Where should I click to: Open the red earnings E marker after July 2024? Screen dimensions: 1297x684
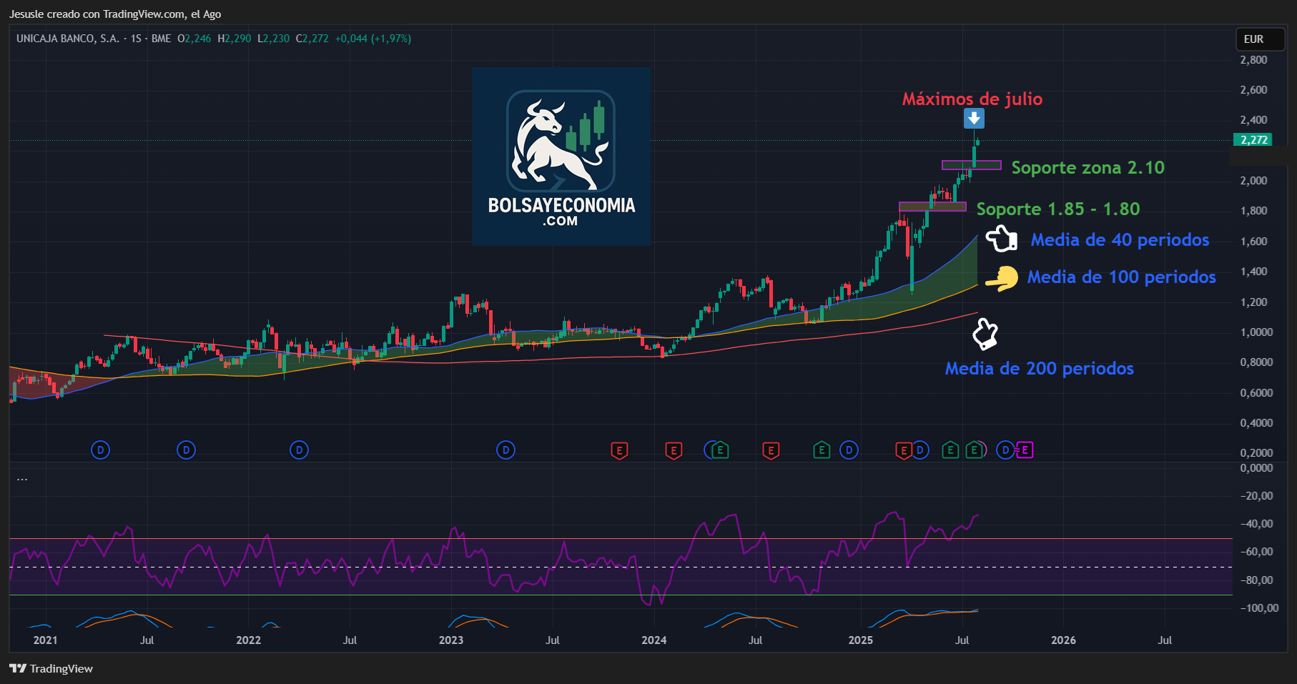tap(770, 450)
